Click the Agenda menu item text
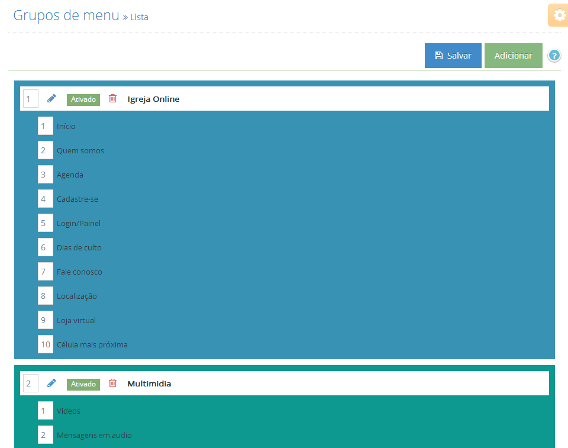Image resolution: width=568 pixels, height=448 pixels. tap(70, 175)
